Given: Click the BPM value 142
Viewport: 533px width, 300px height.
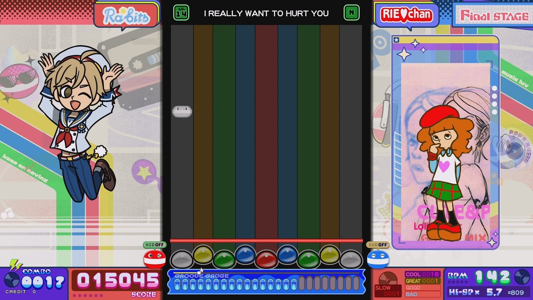Looking at the screenshot, I should click(492, 277).
